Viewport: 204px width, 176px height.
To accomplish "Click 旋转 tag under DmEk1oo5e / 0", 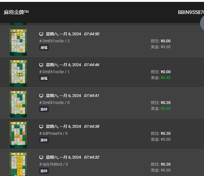I will click(44, 109).
